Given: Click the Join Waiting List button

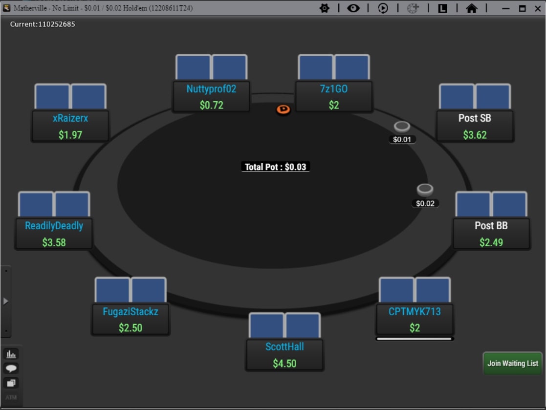Looking at the screenshot, I should pos(512,364).
